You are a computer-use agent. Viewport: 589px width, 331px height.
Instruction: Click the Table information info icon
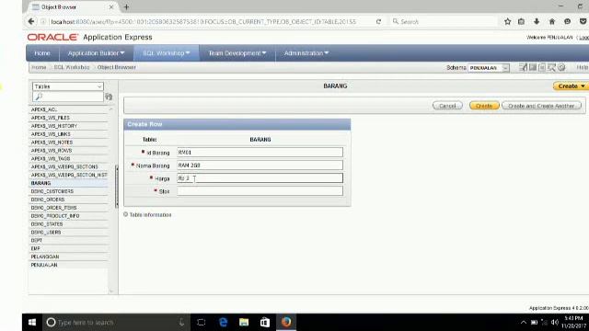125,214
